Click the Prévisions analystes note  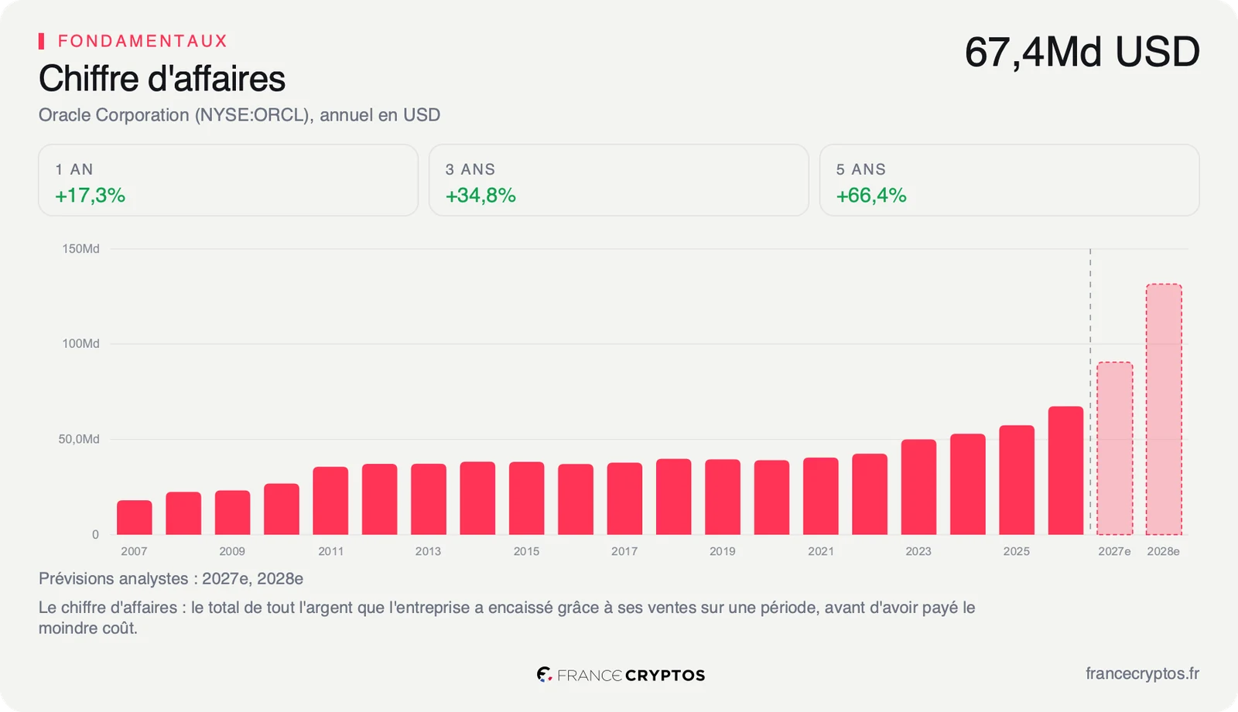171,579
